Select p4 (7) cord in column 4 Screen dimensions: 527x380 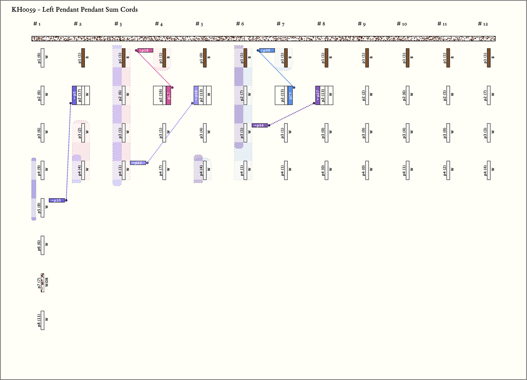164,170
